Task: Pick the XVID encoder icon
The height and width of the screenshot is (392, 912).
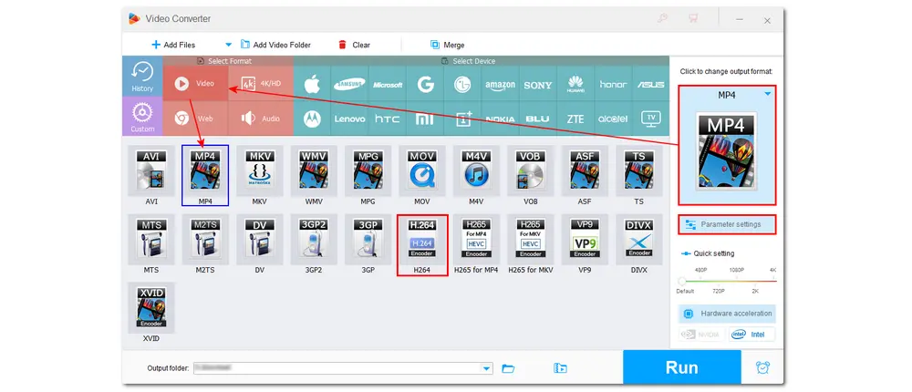Action: (x=151, y=306)
